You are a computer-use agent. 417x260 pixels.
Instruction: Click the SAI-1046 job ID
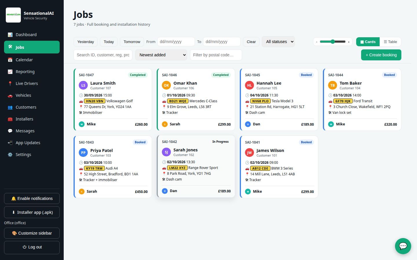(x=169, y=75)
